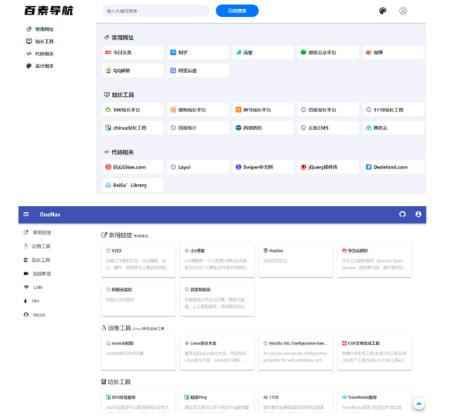Toggle the OneNav hamburger menu
The image size is (451, 418).
click(x=26, y=214)
